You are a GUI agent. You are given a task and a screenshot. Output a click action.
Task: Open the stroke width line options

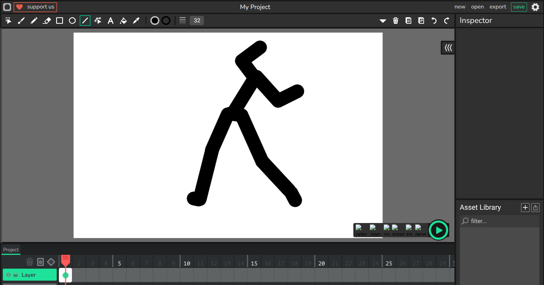click(182, 21)
